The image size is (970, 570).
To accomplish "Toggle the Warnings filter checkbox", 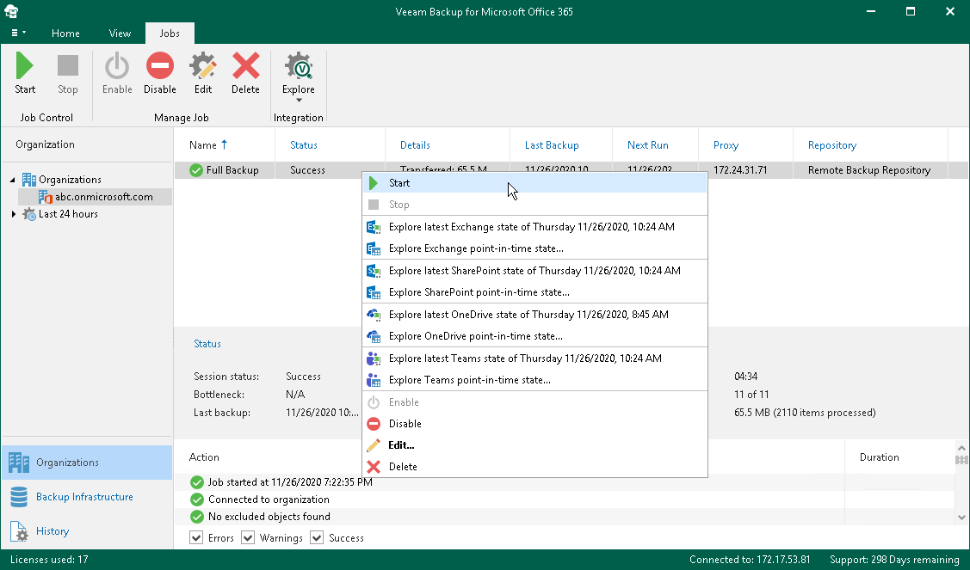I will tap(248, 538).
